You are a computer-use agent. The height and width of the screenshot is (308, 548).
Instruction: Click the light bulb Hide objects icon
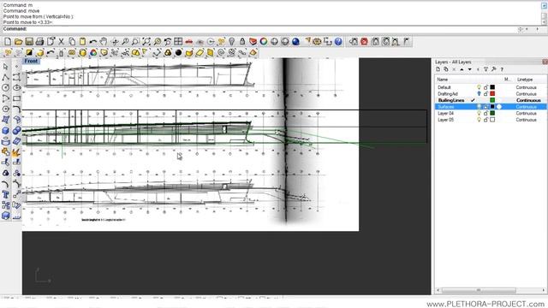[x=232, y=42]
